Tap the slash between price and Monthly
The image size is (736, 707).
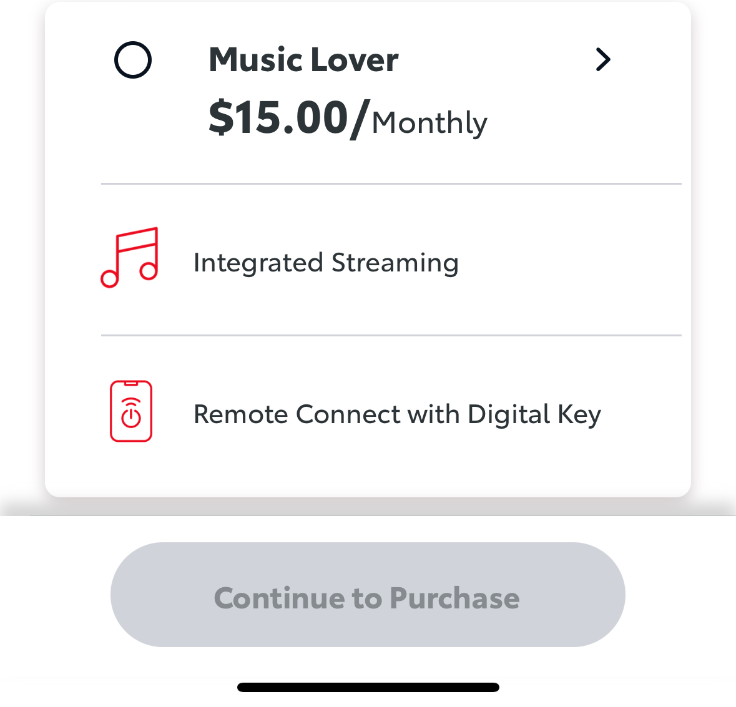pos(360,119)
